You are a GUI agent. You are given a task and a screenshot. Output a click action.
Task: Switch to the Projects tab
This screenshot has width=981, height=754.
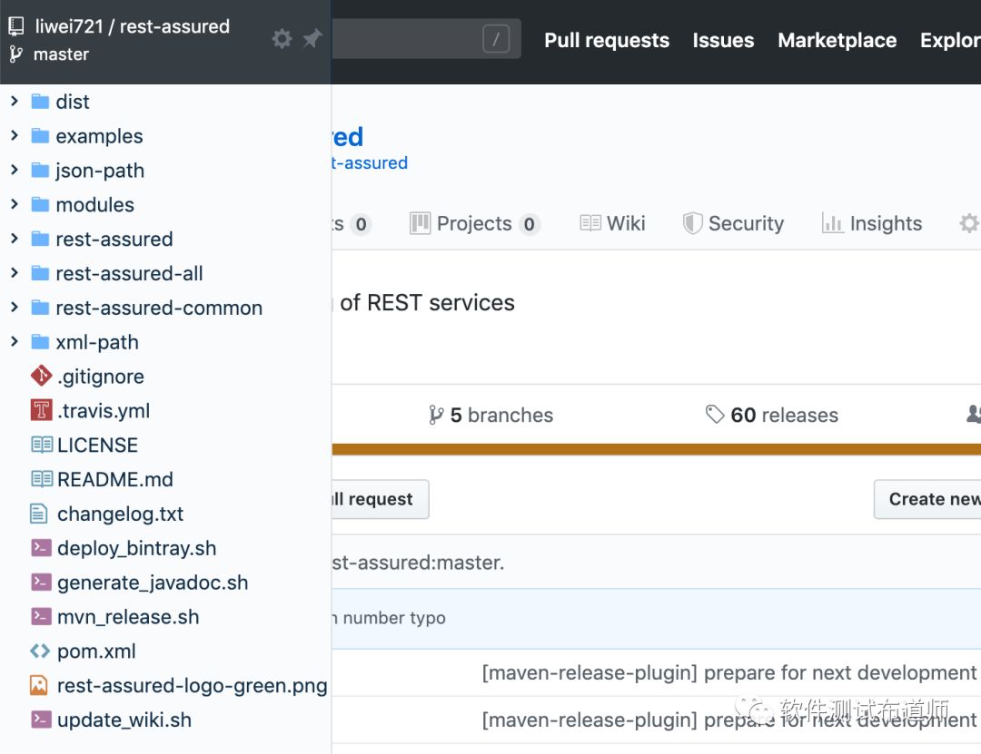(475, 223)
